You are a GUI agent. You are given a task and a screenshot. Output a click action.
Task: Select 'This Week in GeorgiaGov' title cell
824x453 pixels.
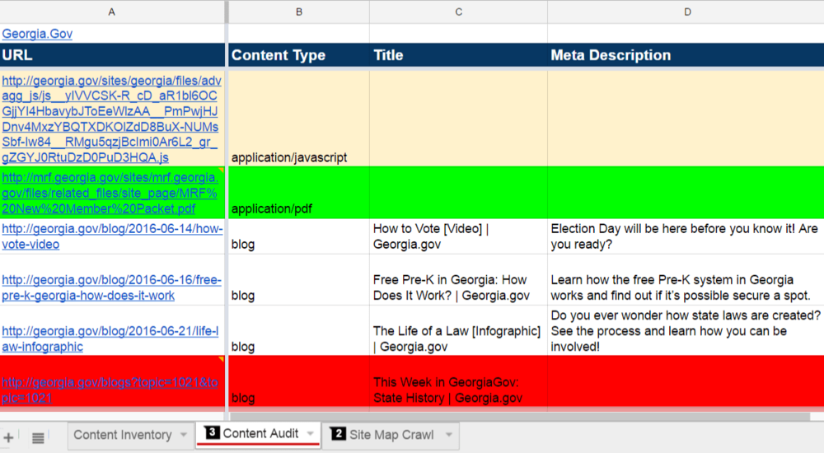(x=458, y=381)
